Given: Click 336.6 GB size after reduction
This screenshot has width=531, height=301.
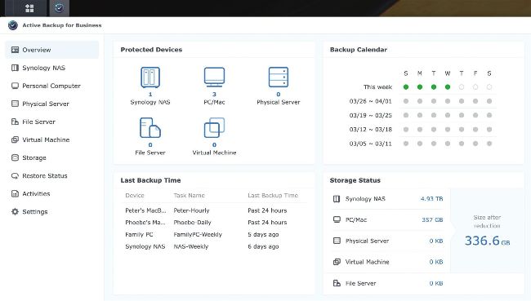Looking at the screenshot, I should click(487, 241).
